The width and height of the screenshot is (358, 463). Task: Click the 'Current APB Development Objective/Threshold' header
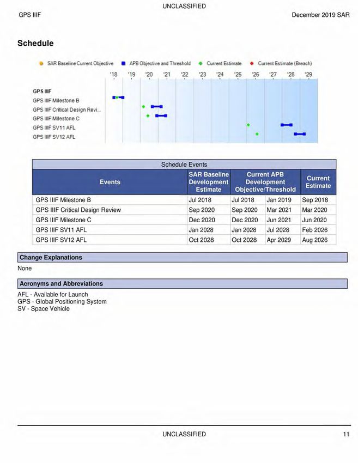(x=265, y=182)
